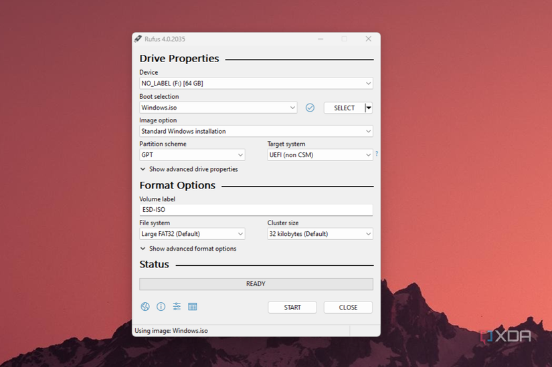Viewport: 552px width, 367px height.
Task: Close the Rufus window with X
Action: point(368,39)
